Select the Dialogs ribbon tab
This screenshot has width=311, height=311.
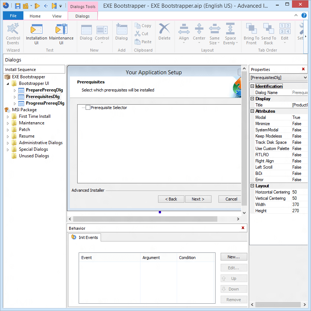pos(83,16)
